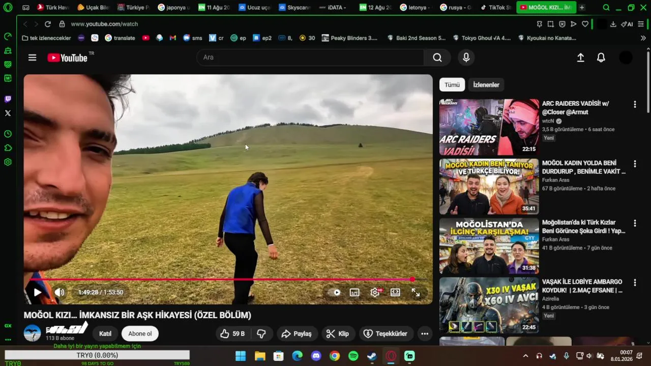Switch to the iDATA tab
Screen dimensions: 651x366
pos(334,8)
